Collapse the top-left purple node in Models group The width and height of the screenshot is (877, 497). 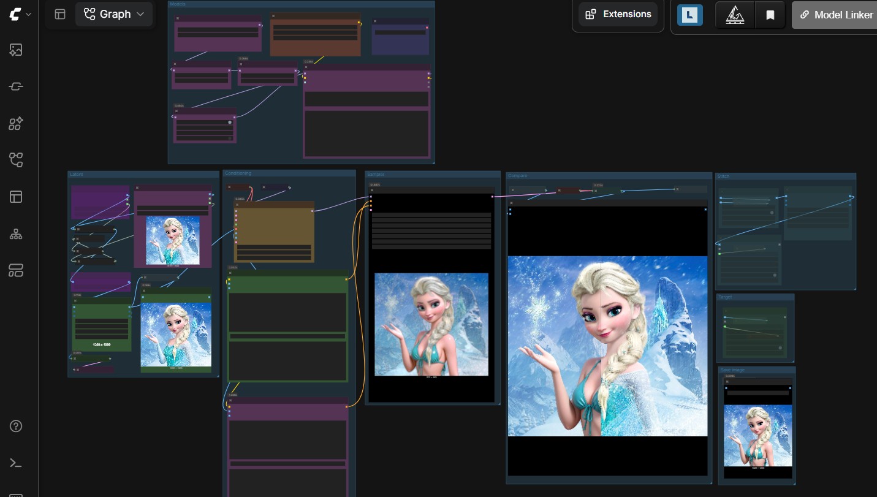[178, 18]
